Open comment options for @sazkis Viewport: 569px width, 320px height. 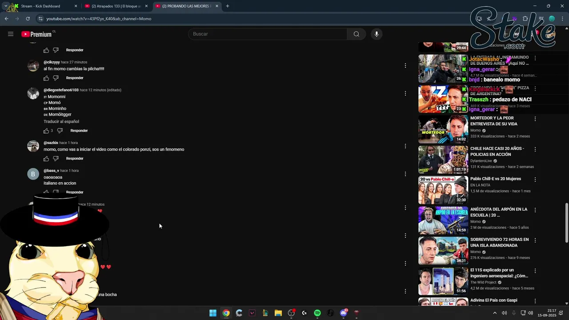405,146
